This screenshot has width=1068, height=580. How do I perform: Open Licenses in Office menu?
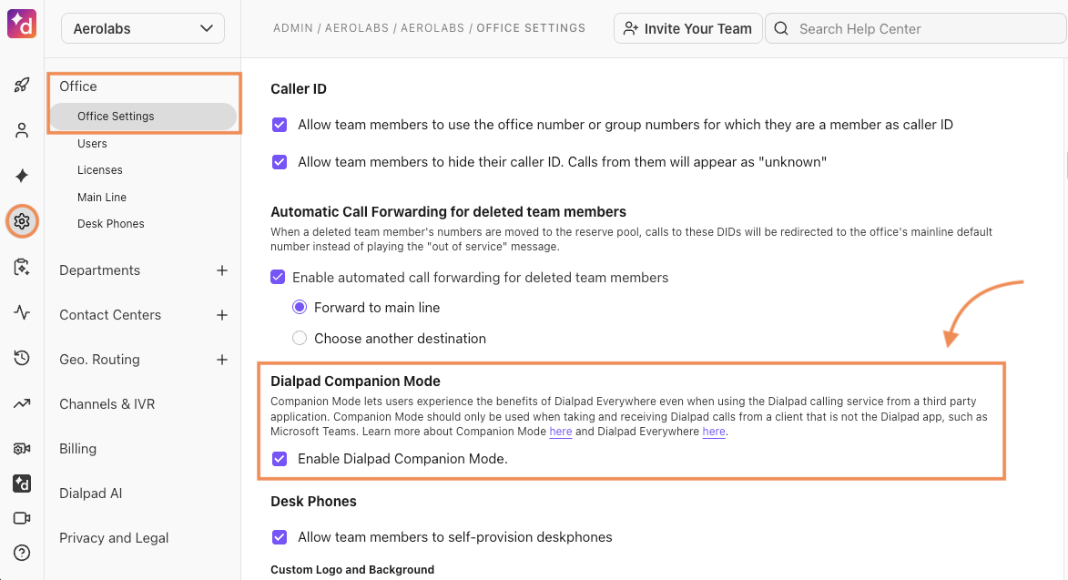tap(100, 170)
